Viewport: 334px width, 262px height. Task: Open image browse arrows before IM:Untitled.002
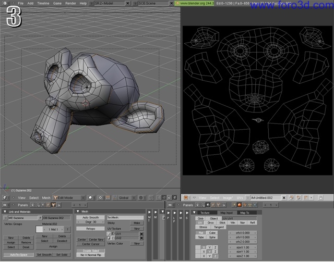click(x=247, y=197)
